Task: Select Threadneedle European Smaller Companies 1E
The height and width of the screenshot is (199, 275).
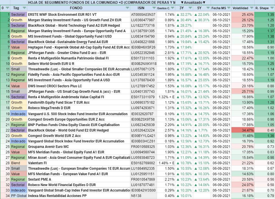Action: pyautogui.click(x=79, y=169)
